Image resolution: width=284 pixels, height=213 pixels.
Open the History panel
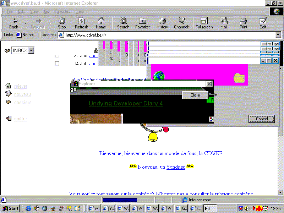pyautogui.click(x=162, y=23)
